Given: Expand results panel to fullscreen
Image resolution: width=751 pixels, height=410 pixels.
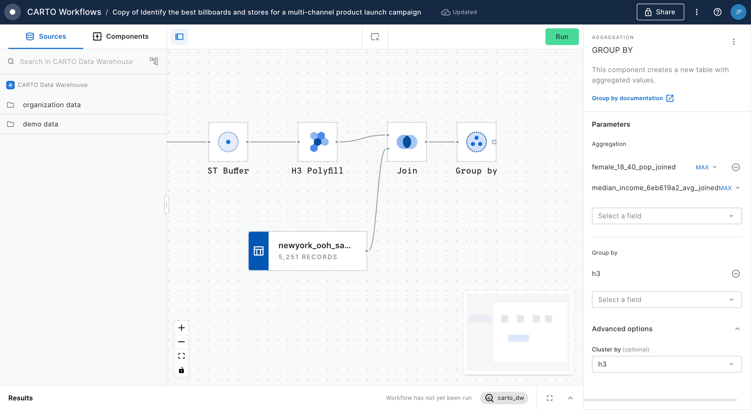Looking at the screenshot, I should click(550, 398).
